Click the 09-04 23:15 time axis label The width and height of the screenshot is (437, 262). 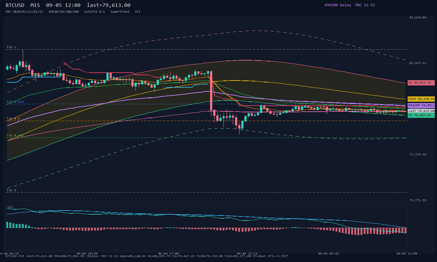247,254
